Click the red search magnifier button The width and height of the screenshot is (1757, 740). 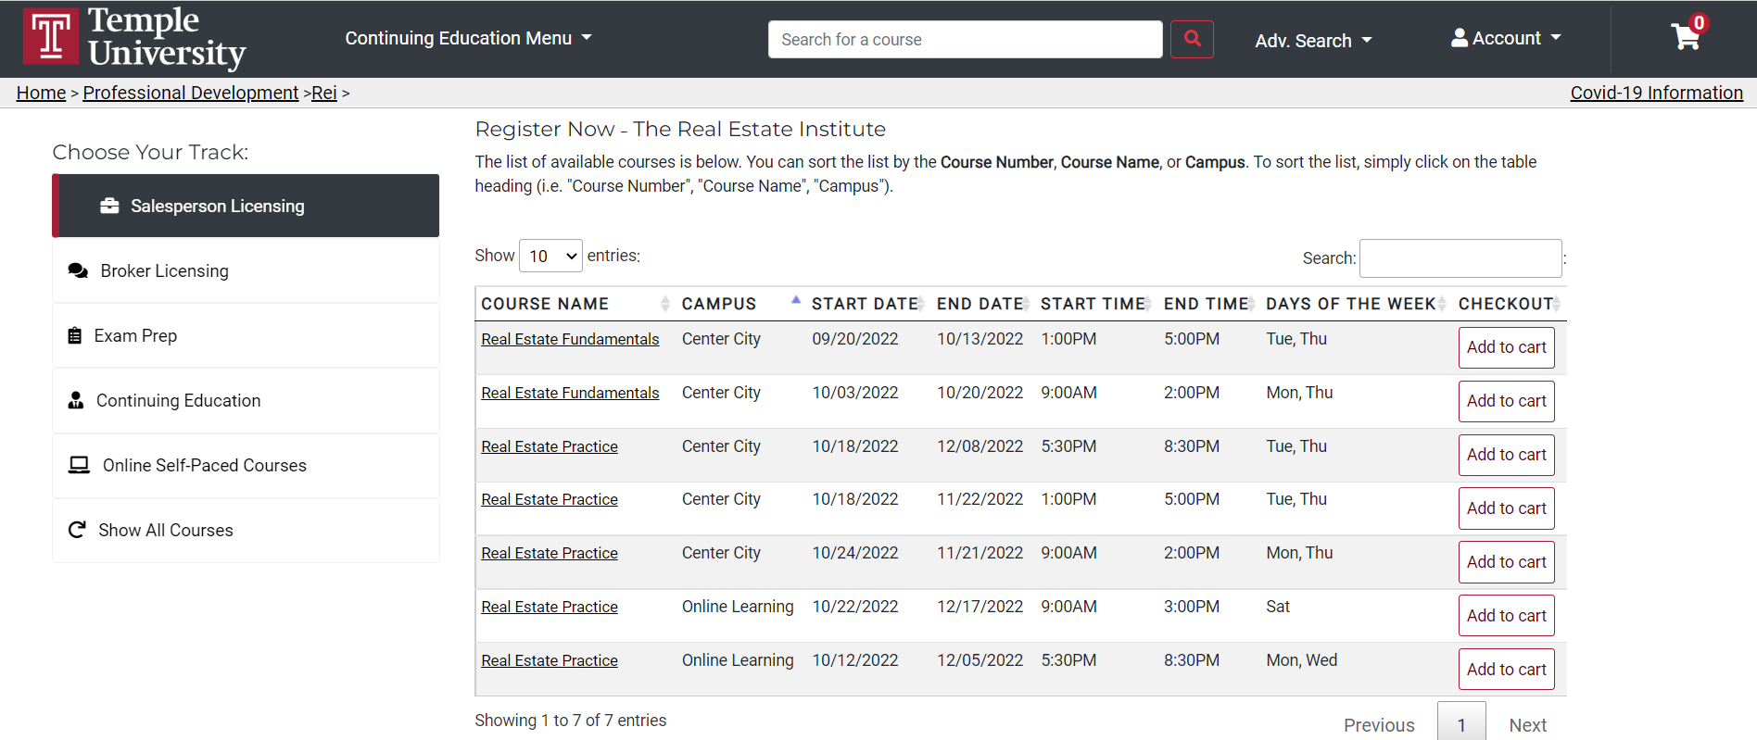tap(1192, 39)
